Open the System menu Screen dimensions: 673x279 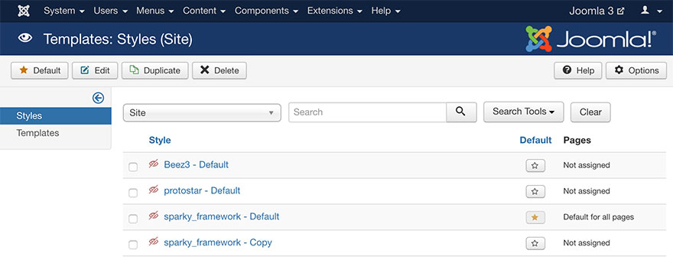point(64,11)
